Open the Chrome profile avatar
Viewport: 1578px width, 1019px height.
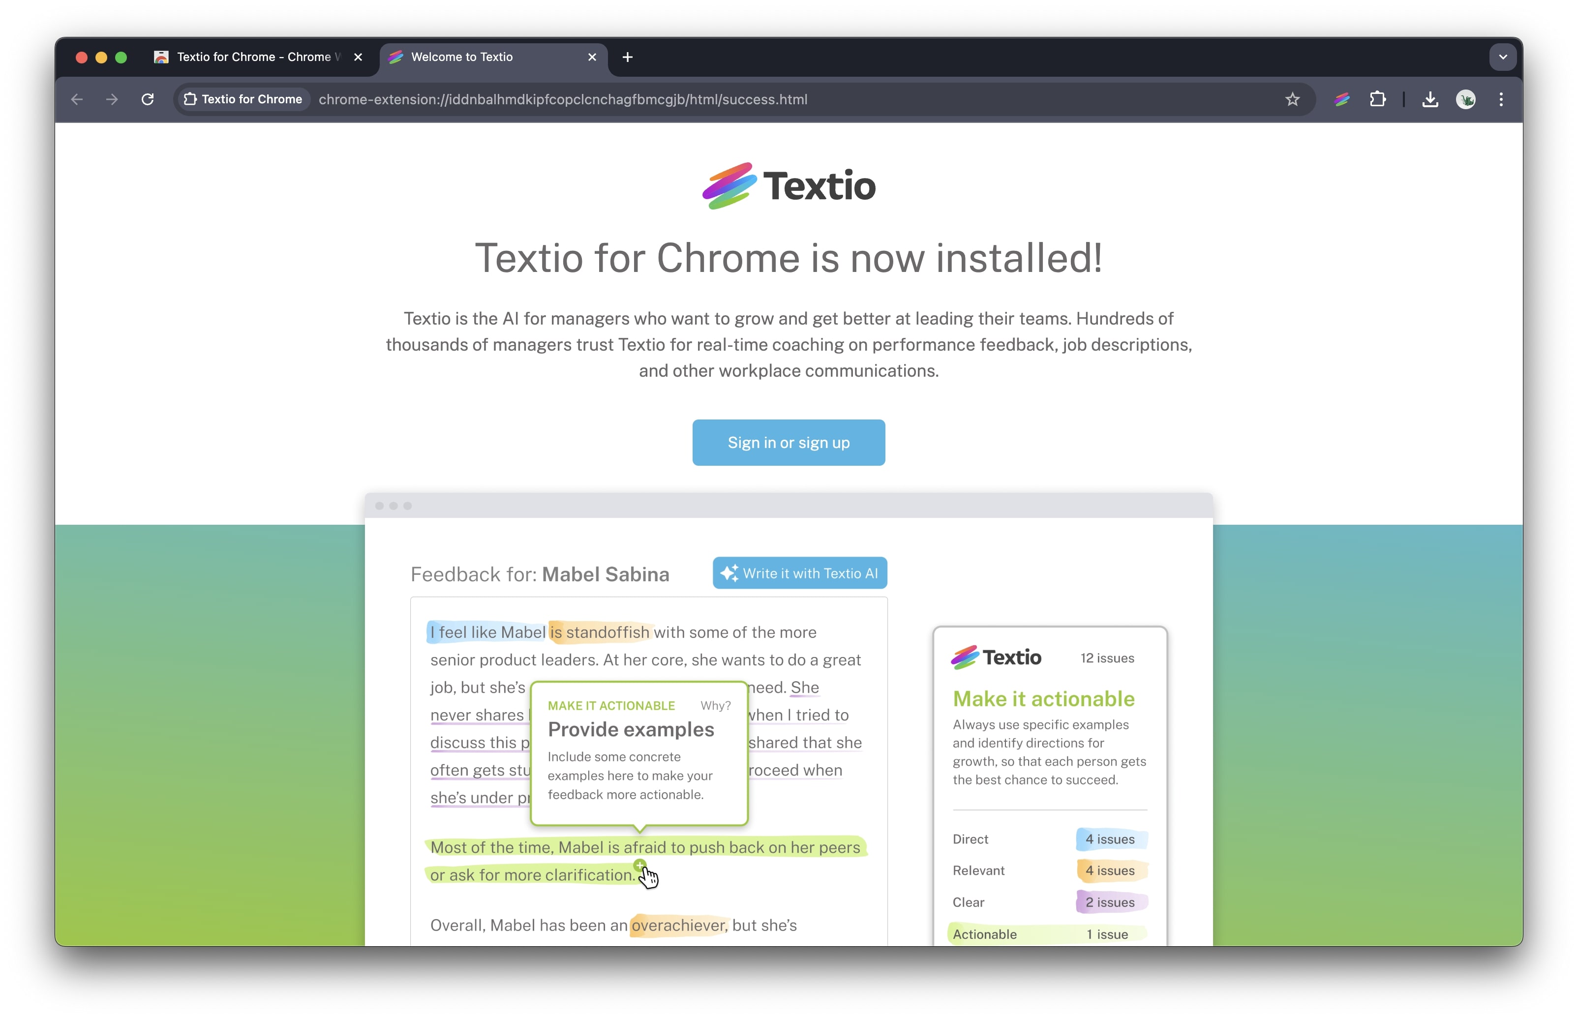1465,99
